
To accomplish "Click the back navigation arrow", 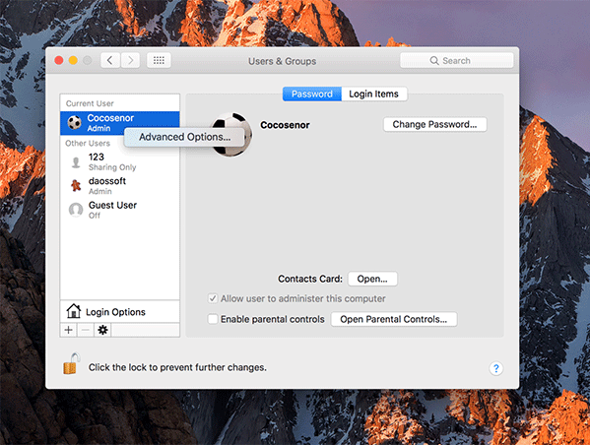I will (110, 60).
